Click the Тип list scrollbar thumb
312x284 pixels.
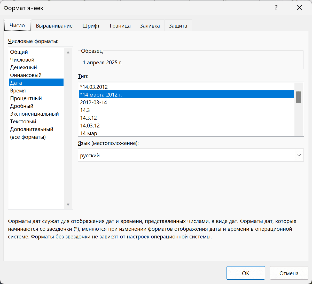299,97
